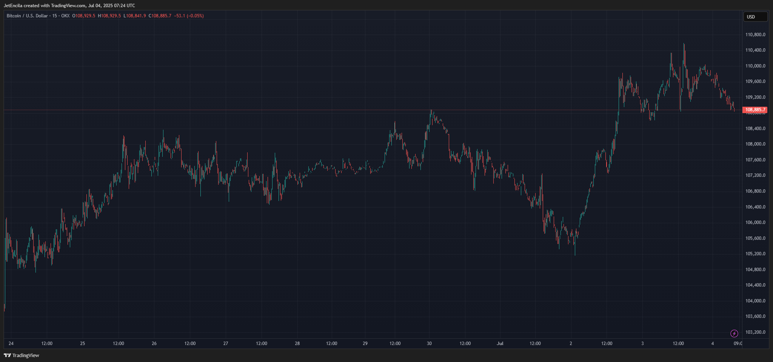Click the date label 29 on time axis
Screen dimensions: 773x362
[x=365, y=344]
